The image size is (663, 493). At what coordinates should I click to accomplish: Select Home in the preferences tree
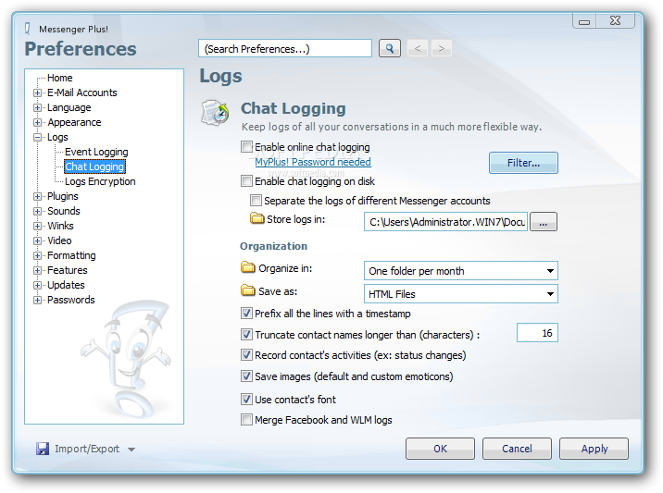(x=59, y=78)
